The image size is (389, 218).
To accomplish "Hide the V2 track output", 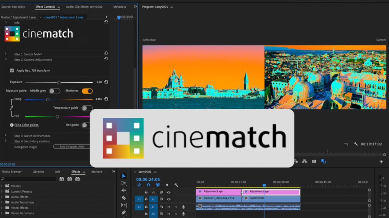I will 169,192.
